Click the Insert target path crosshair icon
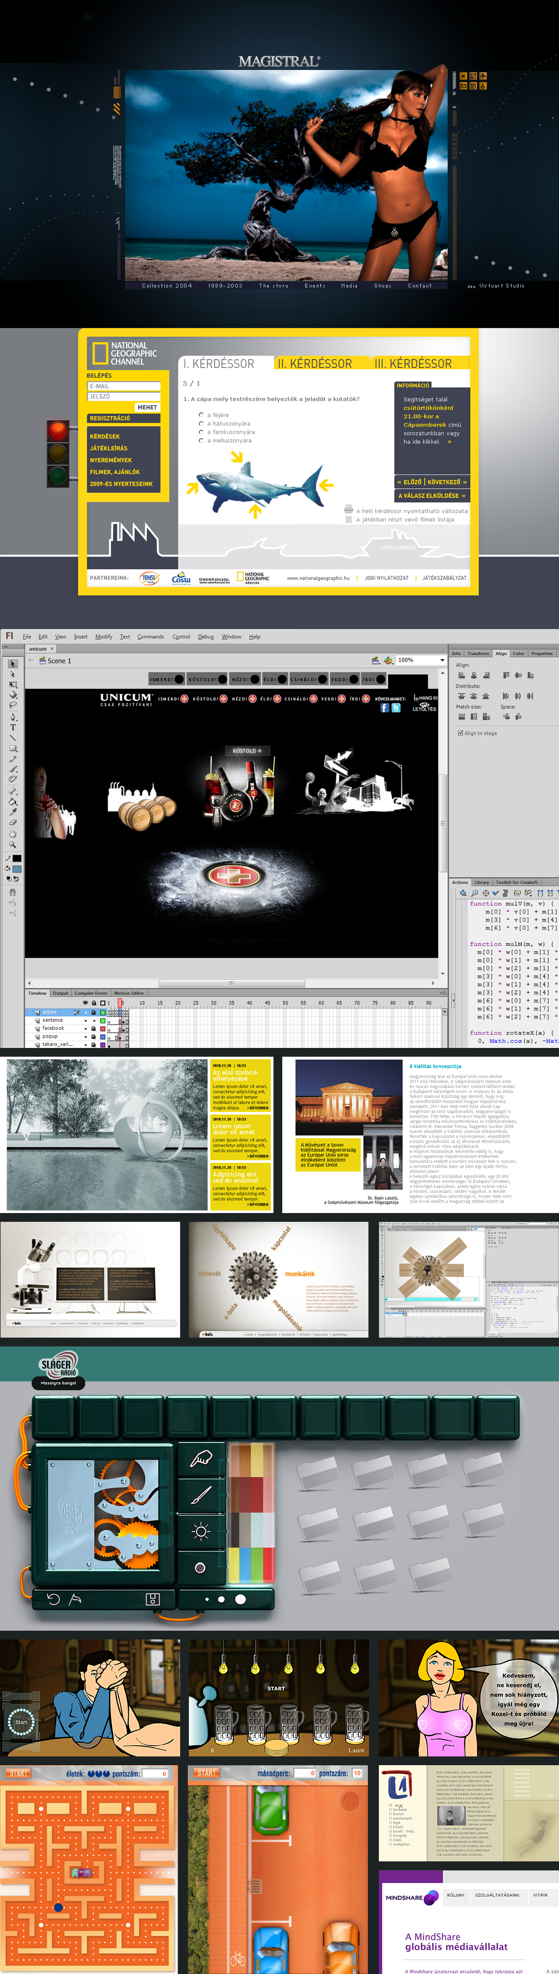 click(486, 893)
